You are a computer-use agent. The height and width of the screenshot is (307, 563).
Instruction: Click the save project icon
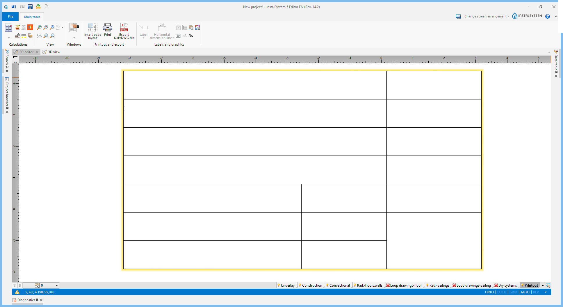coord(30,7)
